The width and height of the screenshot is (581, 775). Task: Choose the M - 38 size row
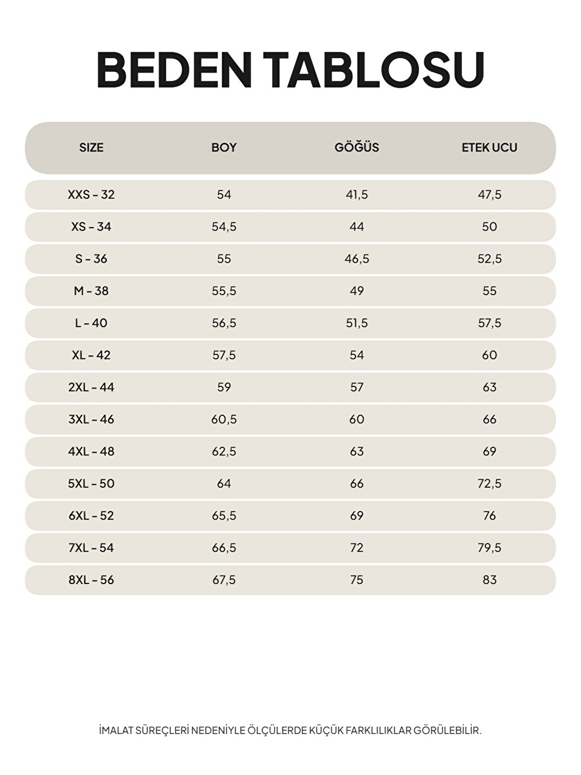click(290, 291)
